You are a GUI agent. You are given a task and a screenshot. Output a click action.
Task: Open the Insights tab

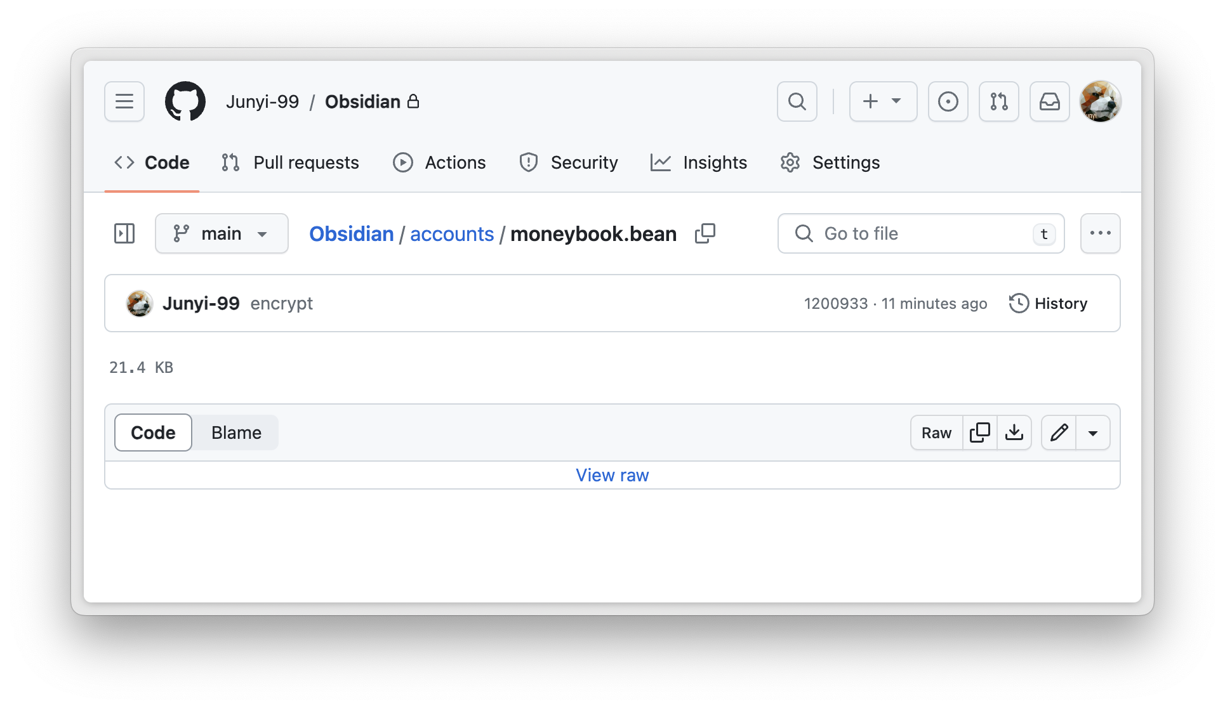(x=699, y=162)
